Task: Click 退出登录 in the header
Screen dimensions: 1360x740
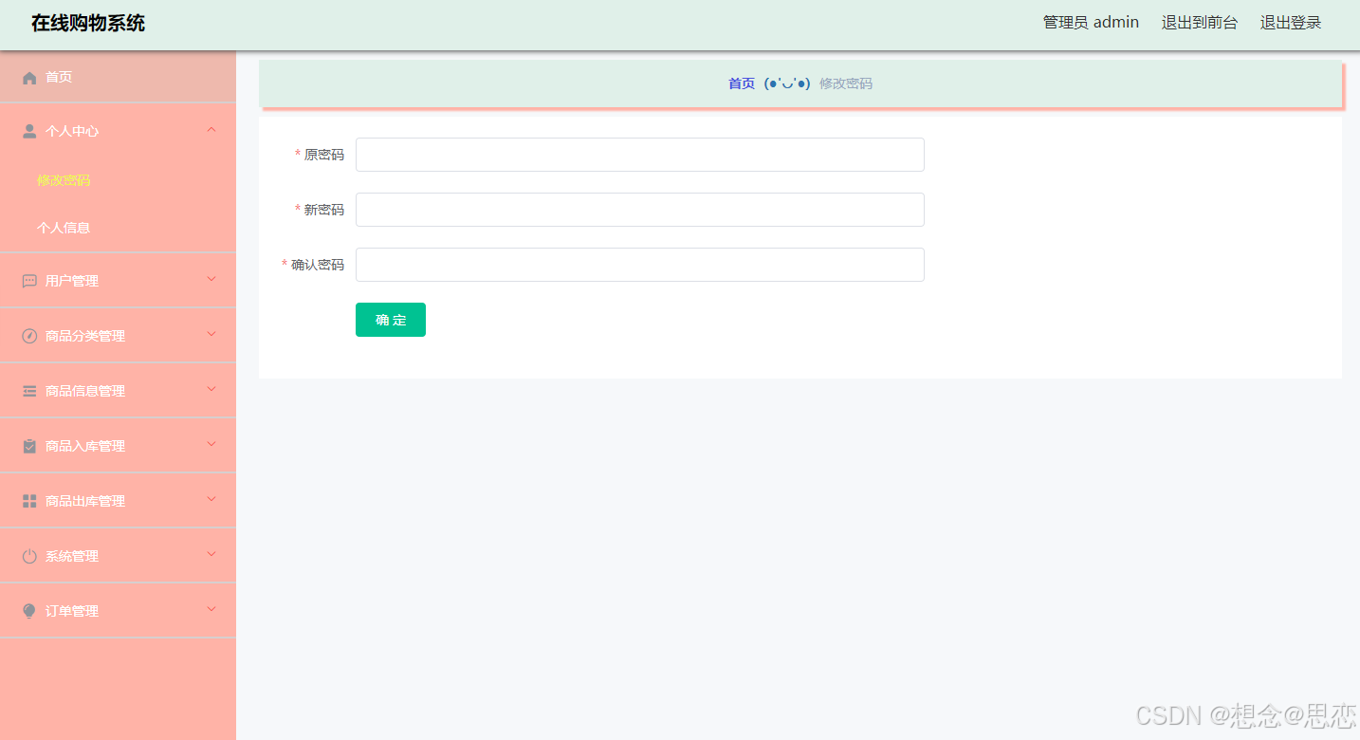Action: [x=1291, y=23]
